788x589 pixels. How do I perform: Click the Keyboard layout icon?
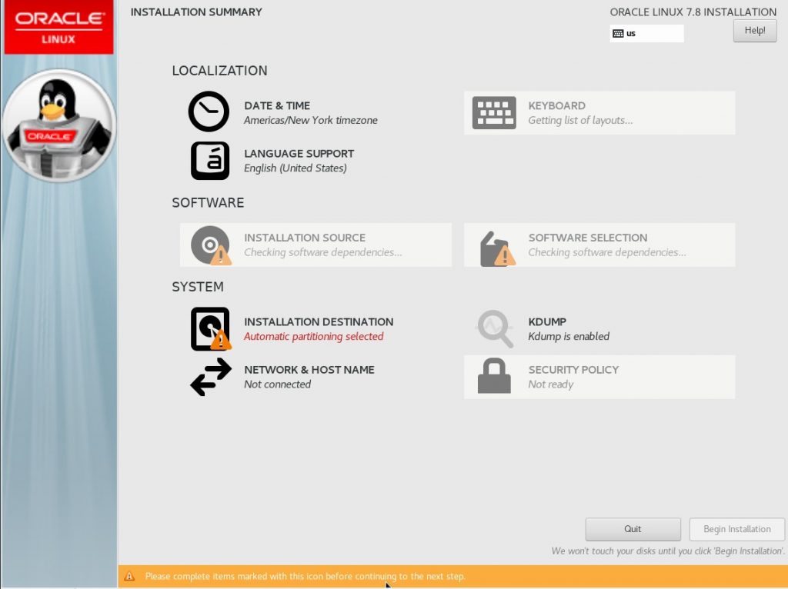click(x=494, y=112)
